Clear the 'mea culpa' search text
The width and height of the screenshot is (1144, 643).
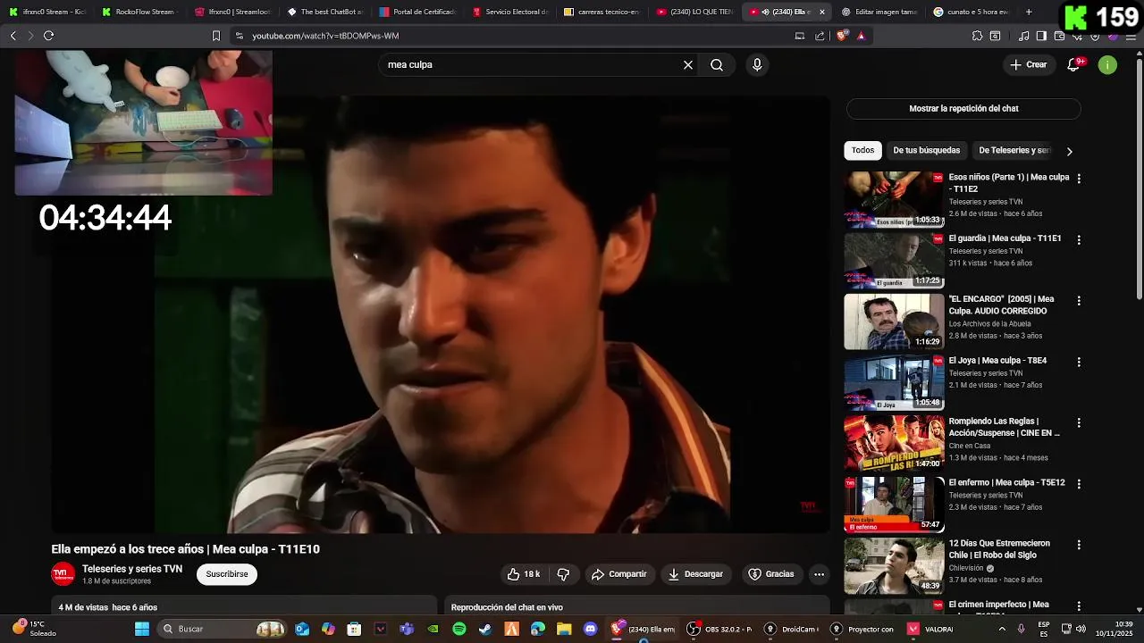pyautogui.click(x=688, y=65)
